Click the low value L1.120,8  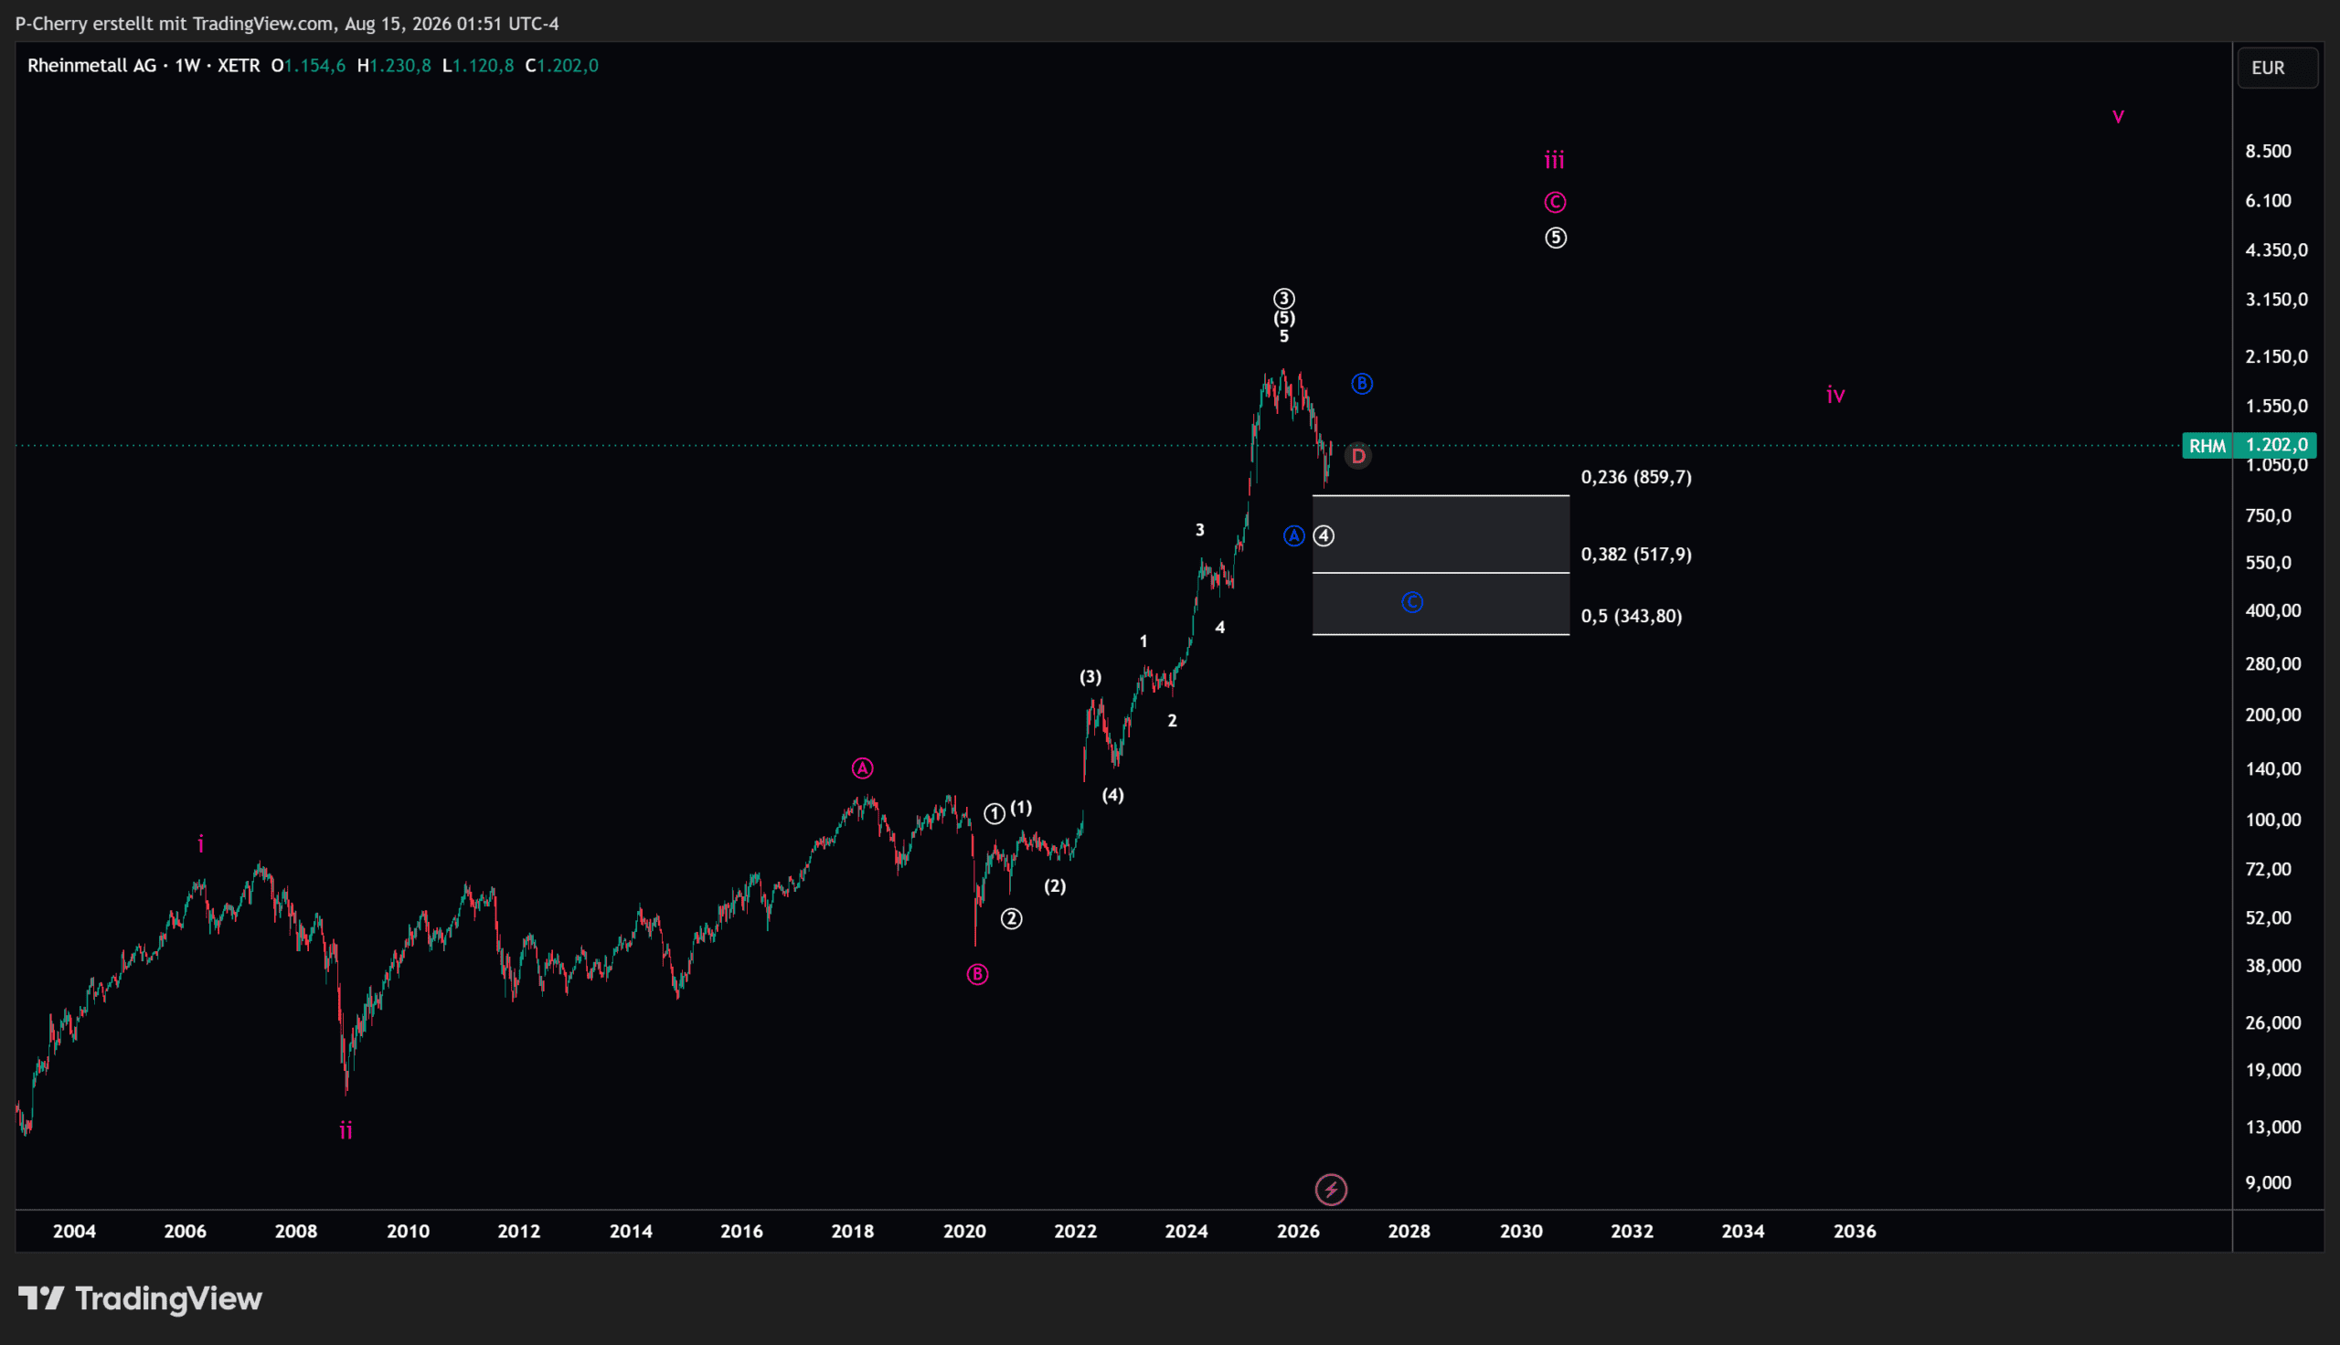479,66
